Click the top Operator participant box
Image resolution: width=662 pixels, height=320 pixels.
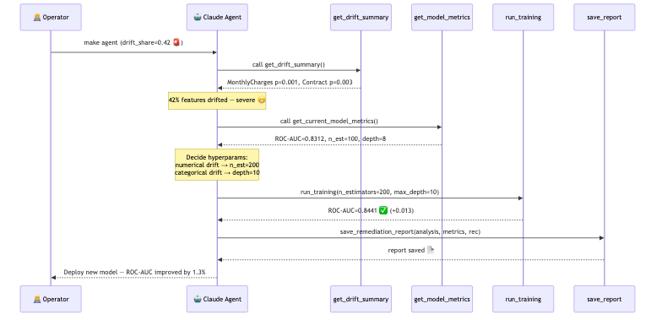click(51, 17)
